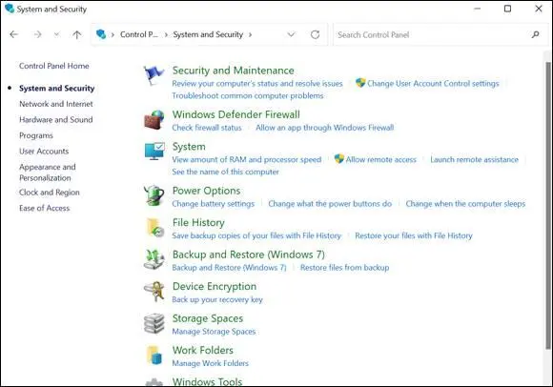This screenshot has height=387, width=553.
Task: Click the Windows Tools gear icon
Action: (154, 381)
